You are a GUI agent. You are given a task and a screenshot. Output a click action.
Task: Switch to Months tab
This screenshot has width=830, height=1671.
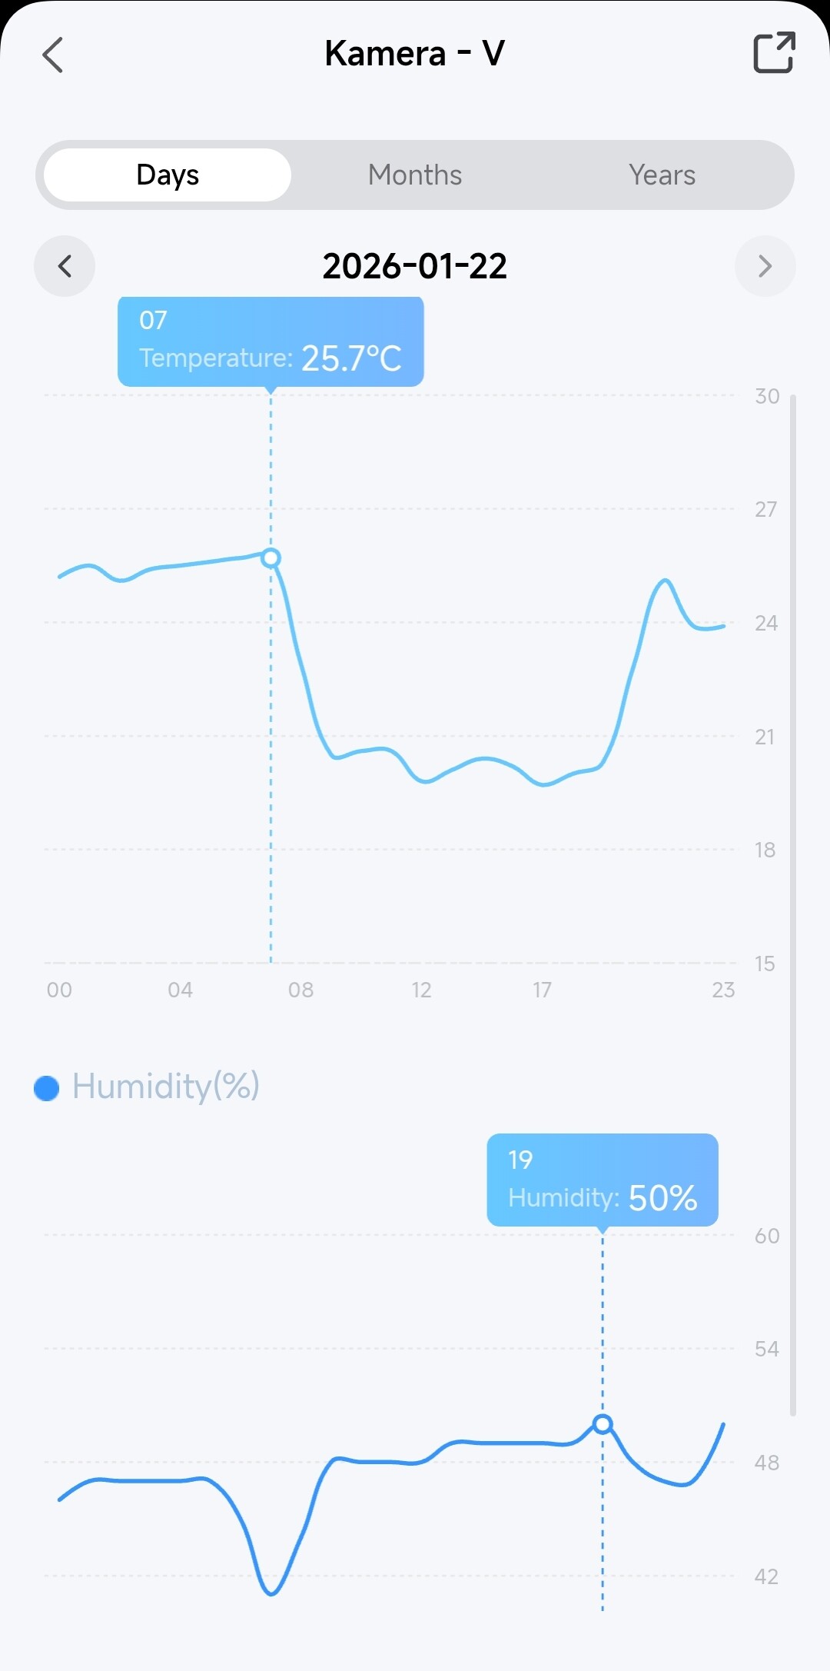tap(415, 175)
